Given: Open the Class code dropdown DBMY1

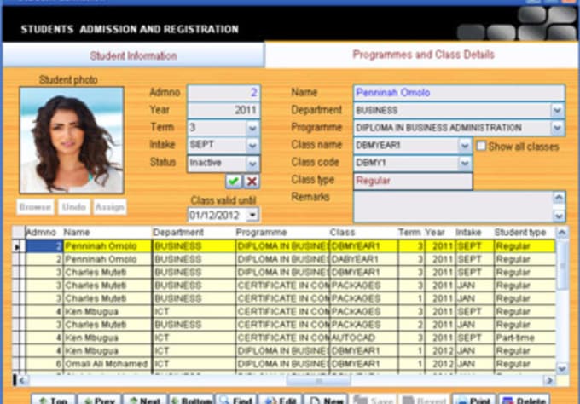Looking at the screenshot, I should point(465,163).
